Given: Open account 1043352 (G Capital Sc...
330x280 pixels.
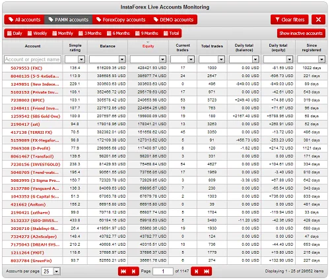Looking at the screenshot, I should (x=35, y=196).
